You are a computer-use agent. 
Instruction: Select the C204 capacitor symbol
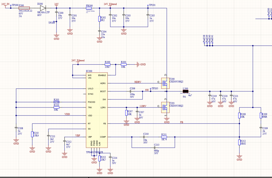point(99,31)
